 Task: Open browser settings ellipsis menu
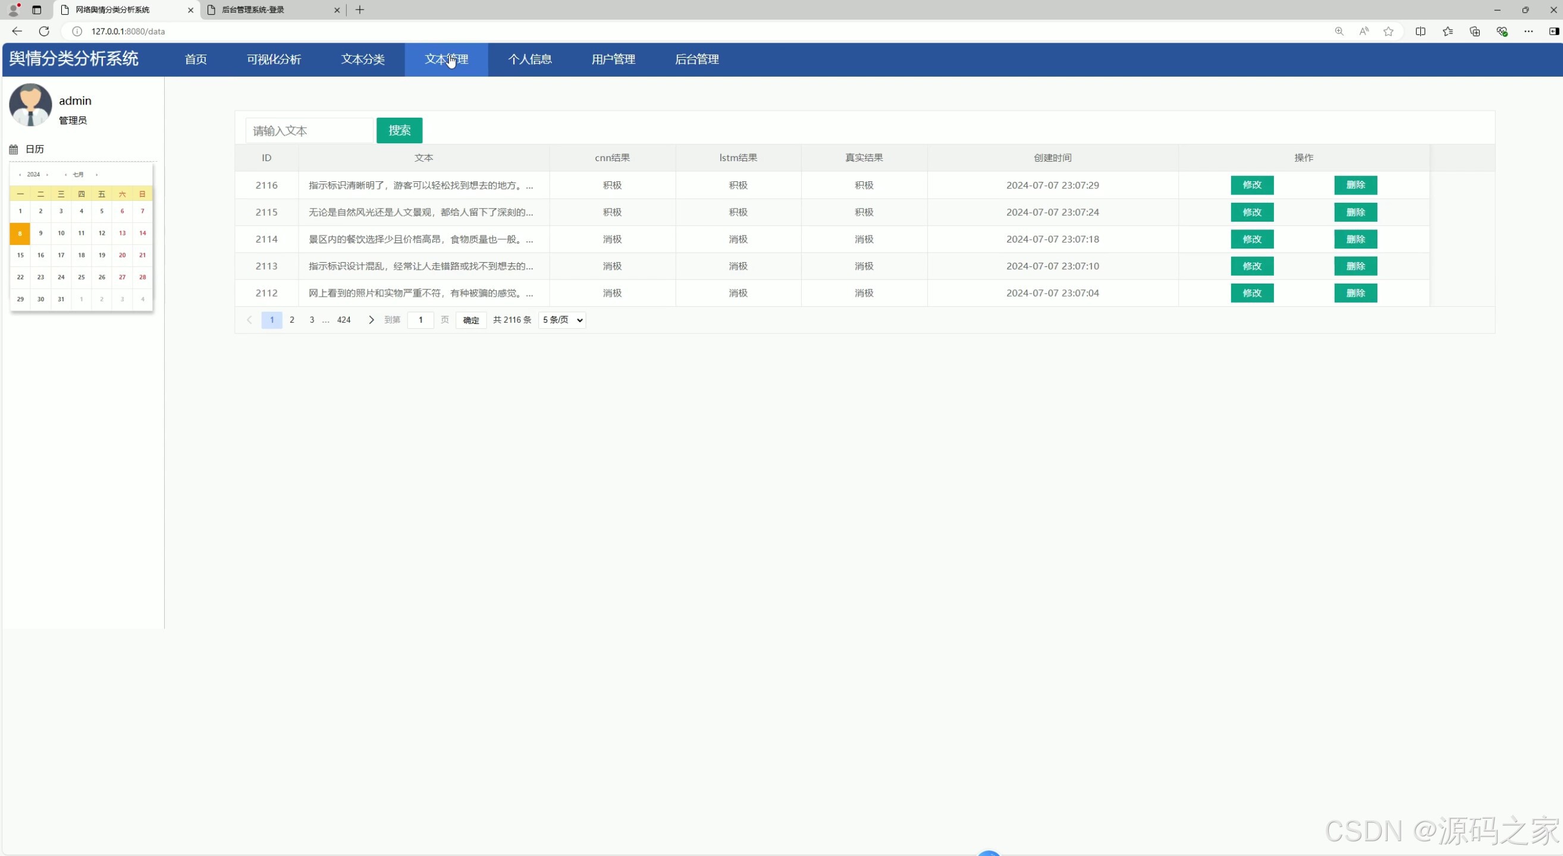1529,32
